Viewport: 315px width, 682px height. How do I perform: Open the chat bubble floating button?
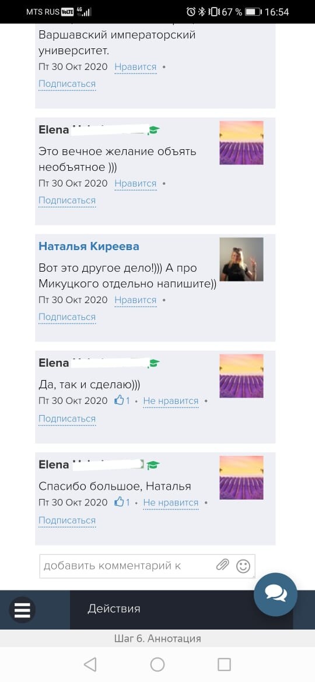(276, 594)
